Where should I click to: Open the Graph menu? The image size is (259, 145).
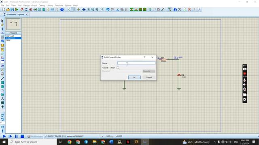click(34, 5)
